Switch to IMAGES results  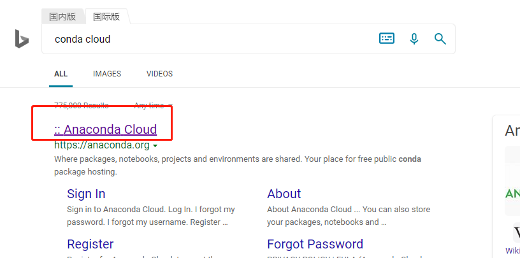point(107,74)
